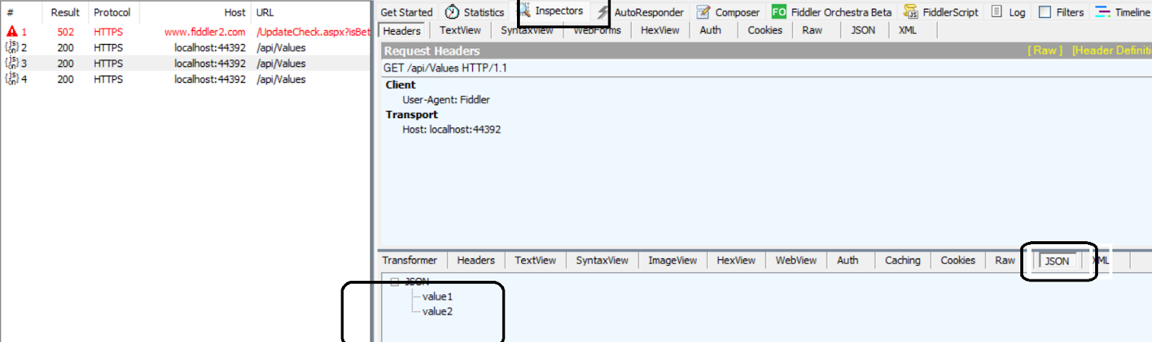
Task: Click the Composer pencil icon
Action: tap(703, 12)
